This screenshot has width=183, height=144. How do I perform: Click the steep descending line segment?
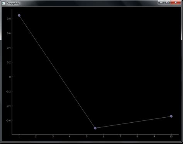[57, 72]
